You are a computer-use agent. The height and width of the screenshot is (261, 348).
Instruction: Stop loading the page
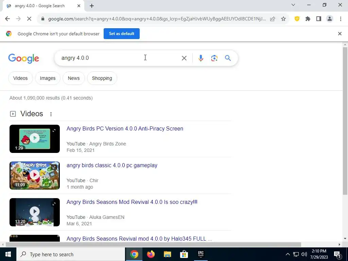(x=29, y=19)
